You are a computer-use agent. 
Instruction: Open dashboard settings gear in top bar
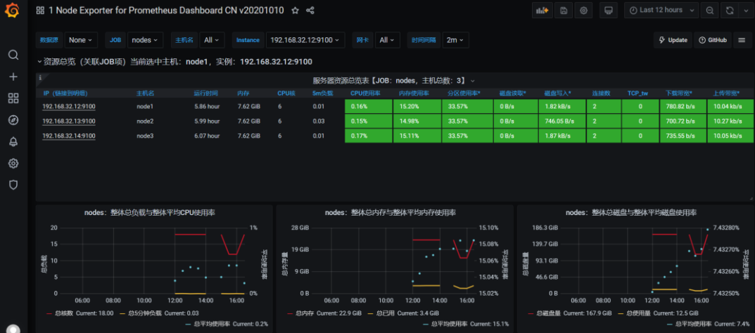[583, 10]
